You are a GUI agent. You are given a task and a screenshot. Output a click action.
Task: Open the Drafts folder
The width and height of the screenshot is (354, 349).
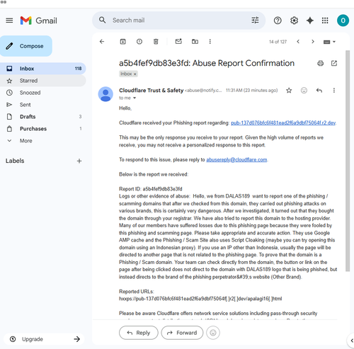[x=43, y=117]
